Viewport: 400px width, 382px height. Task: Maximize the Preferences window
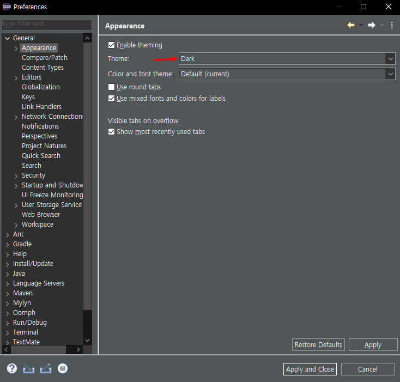363,7
